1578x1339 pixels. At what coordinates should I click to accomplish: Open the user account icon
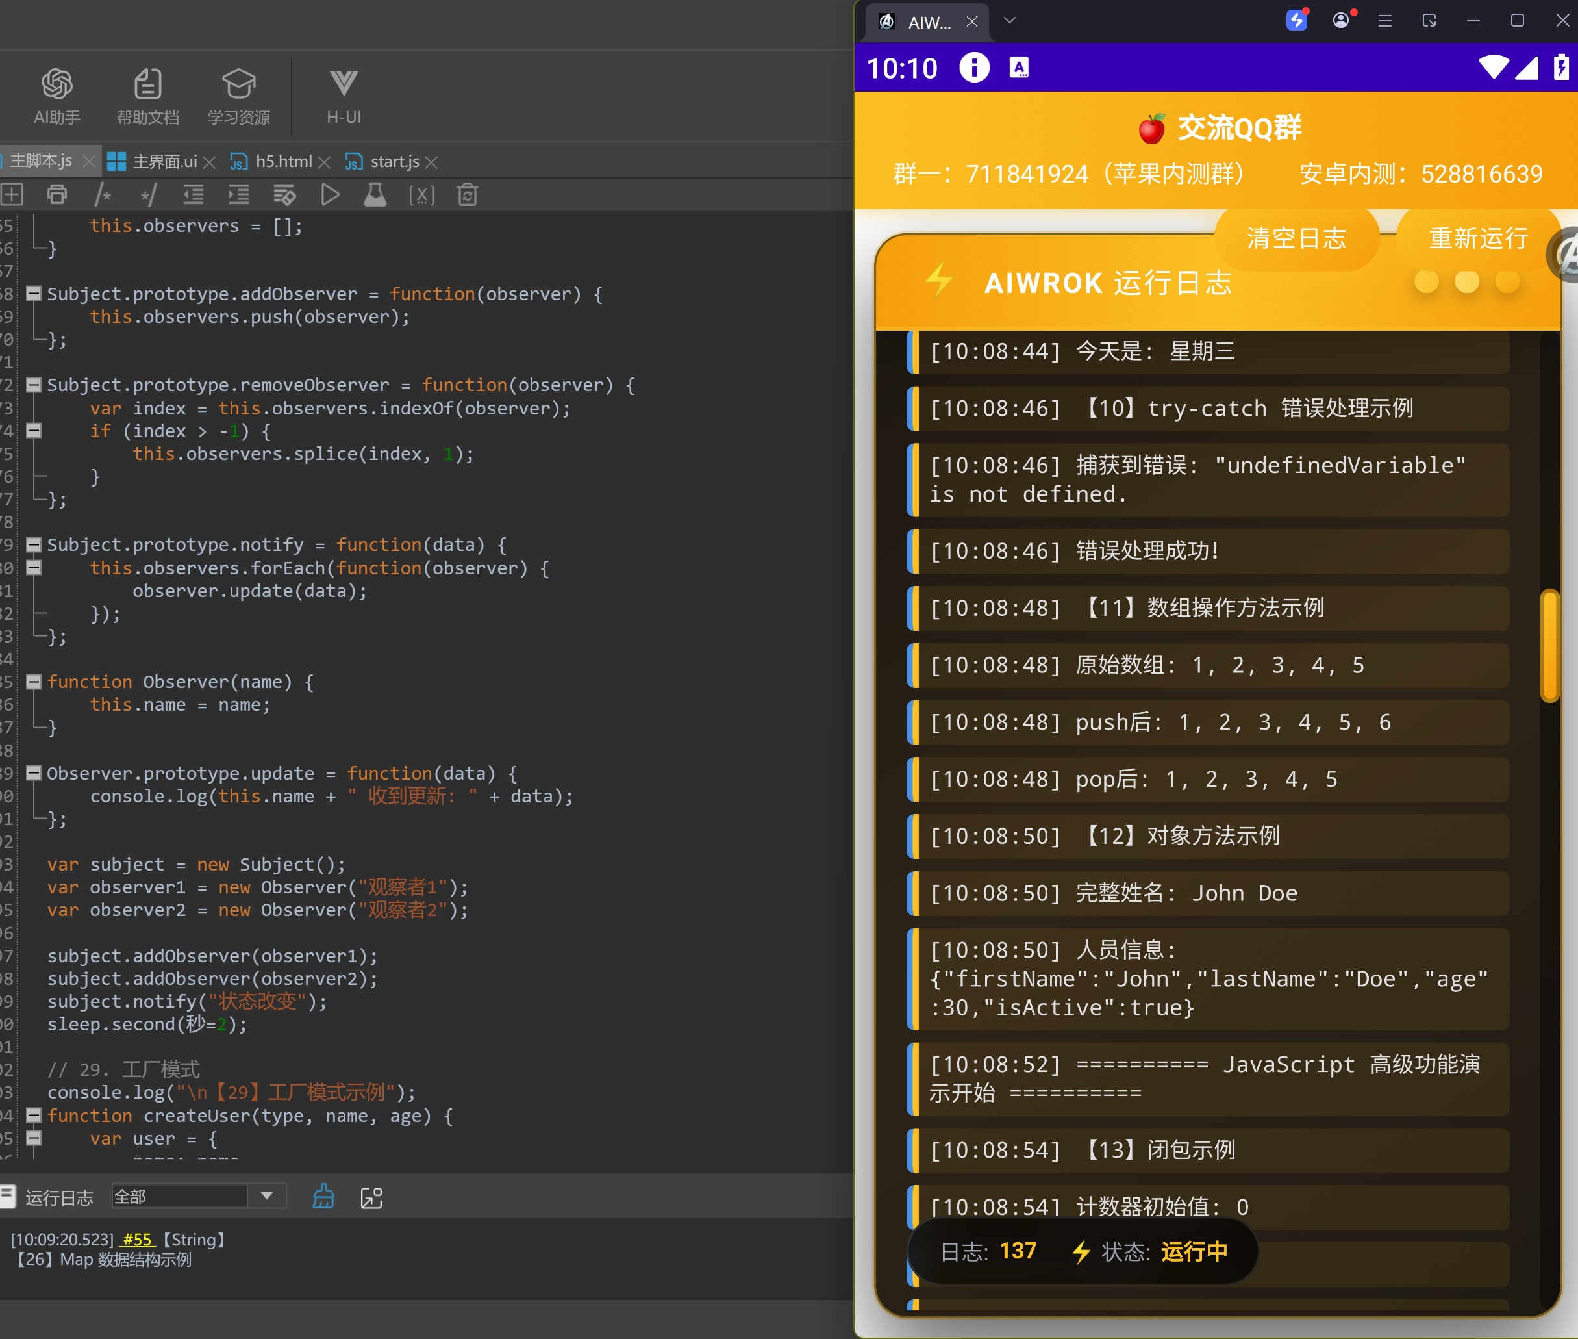pyautogui.click(x=1342, y=21)
